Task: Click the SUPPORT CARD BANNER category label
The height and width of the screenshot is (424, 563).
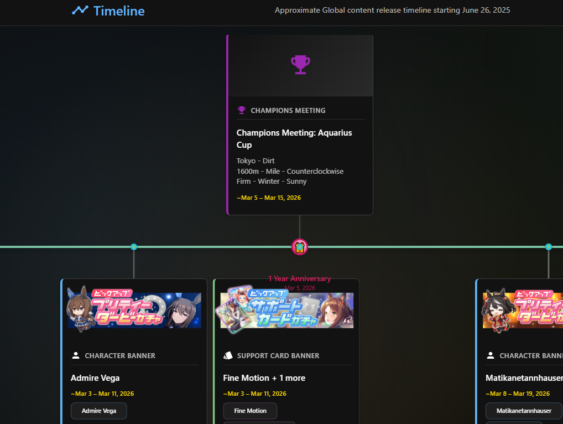Action: [278, 355]
